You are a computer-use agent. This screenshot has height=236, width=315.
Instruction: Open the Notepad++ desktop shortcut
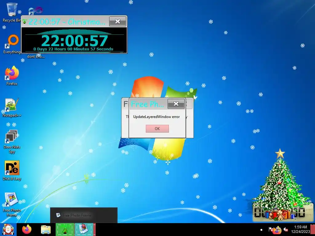(x=12, y=108)
